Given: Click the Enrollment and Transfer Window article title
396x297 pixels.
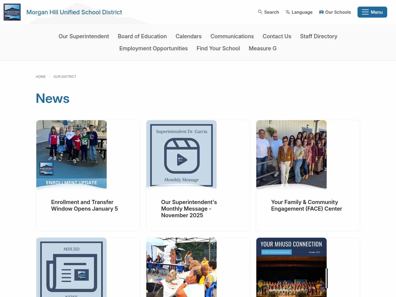Looking at the screenshot, I should [x=84, y=205].
